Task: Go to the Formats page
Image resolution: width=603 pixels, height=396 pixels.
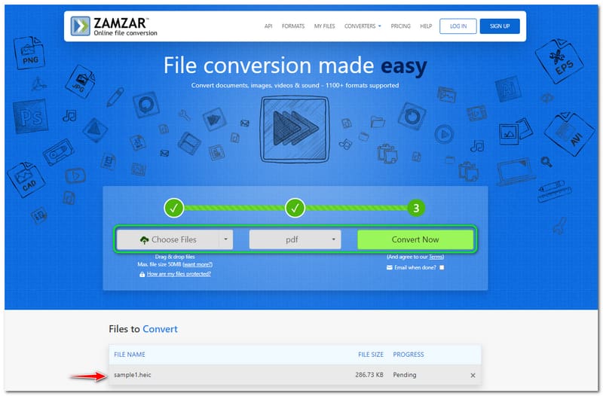Action: point(293,26)
